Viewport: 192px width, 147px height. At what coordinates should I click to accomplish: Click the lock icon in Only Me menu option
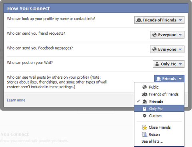click(x=144, y=109)
